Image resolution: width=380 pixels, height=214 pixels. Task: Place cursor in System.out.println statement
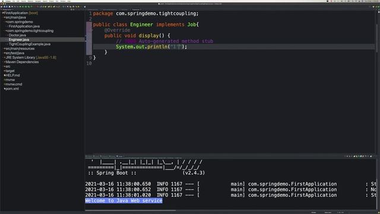click(x=151, y=47)
